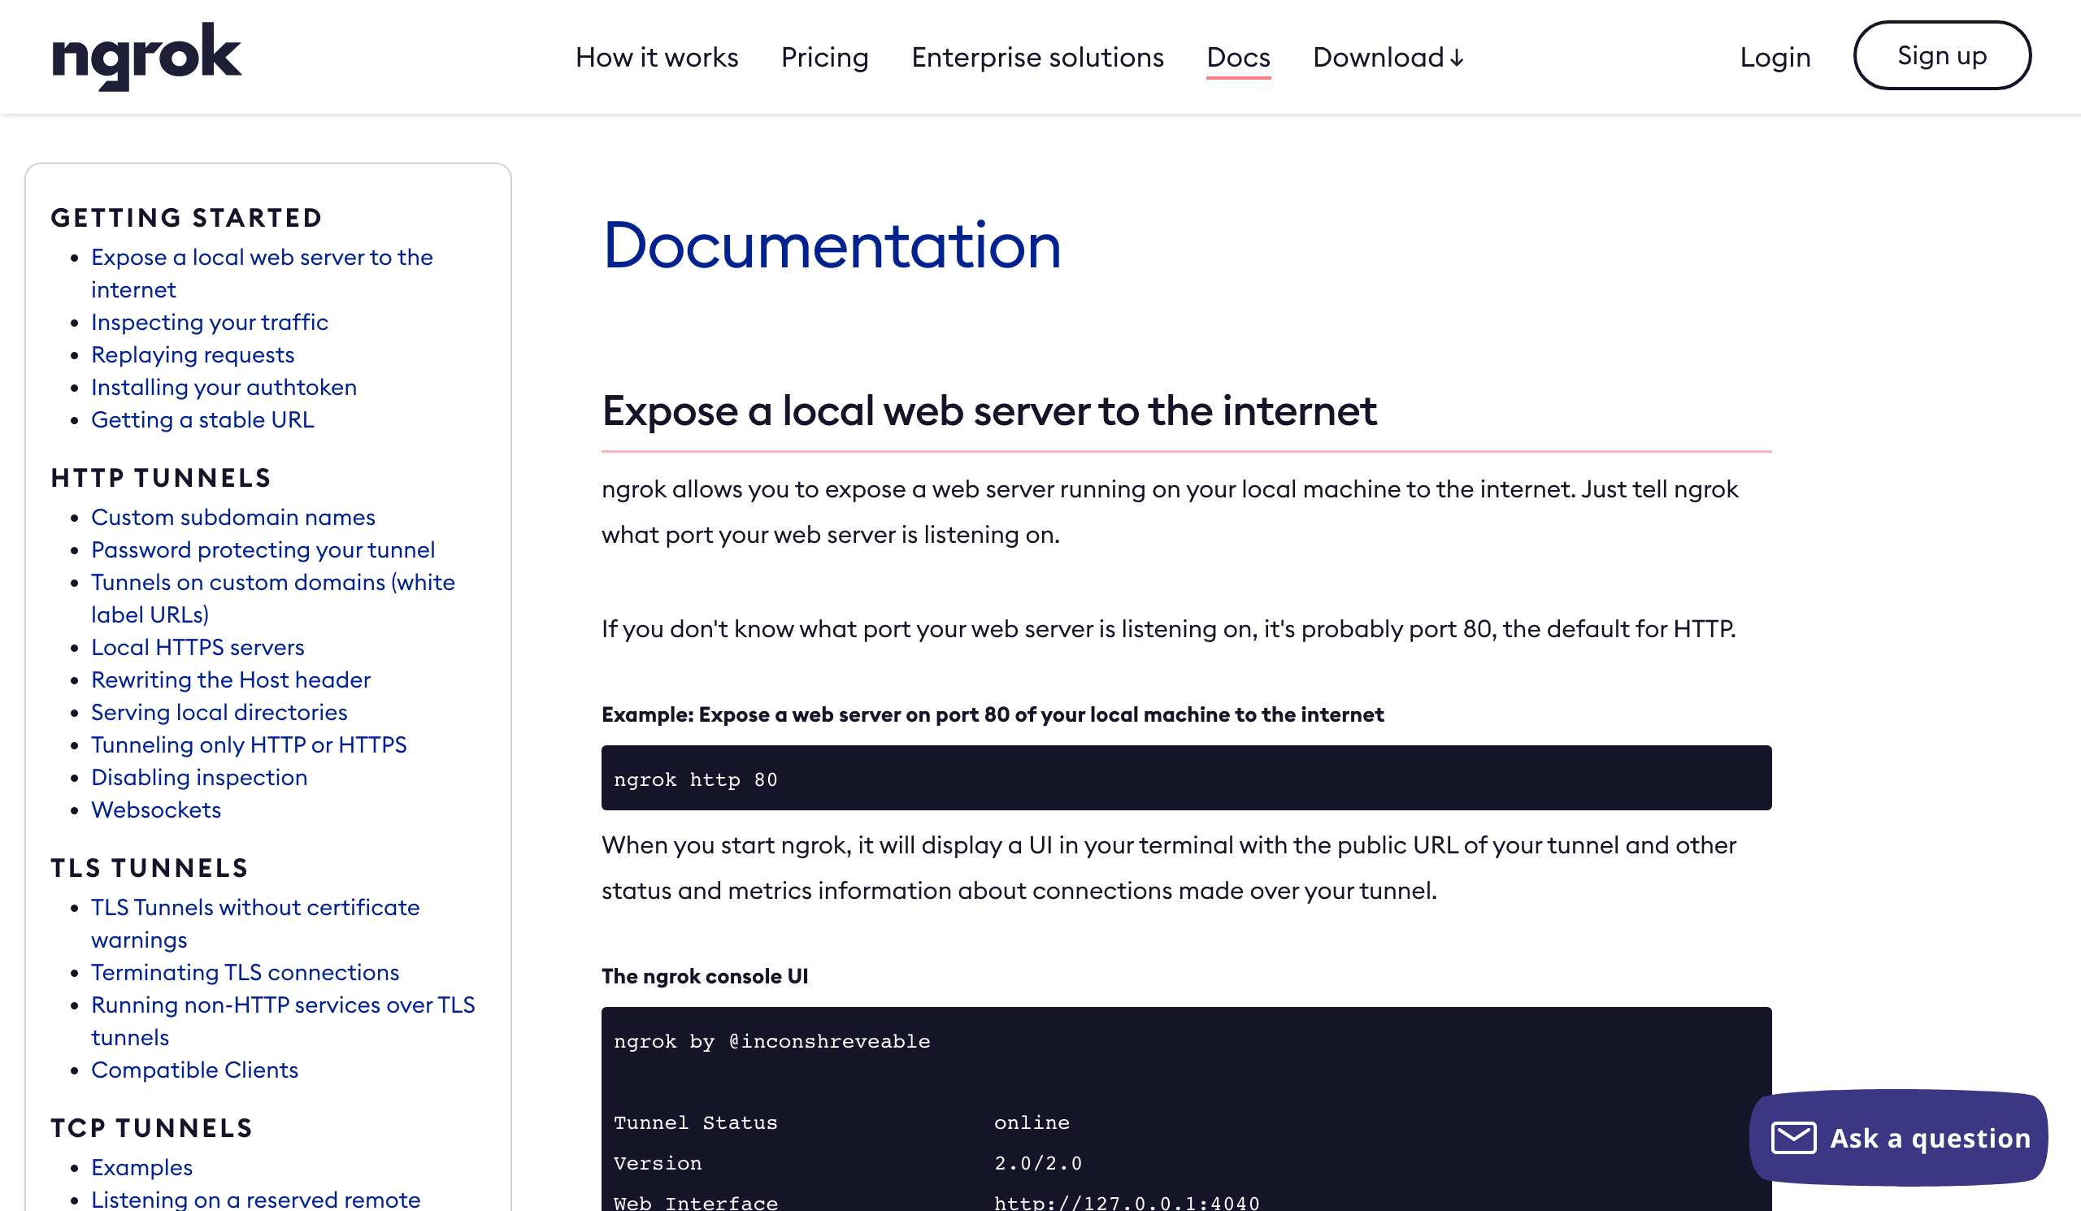Jump to Installing your authtoken
This screenshot has width=2081, height=1211.
(224, 387)
